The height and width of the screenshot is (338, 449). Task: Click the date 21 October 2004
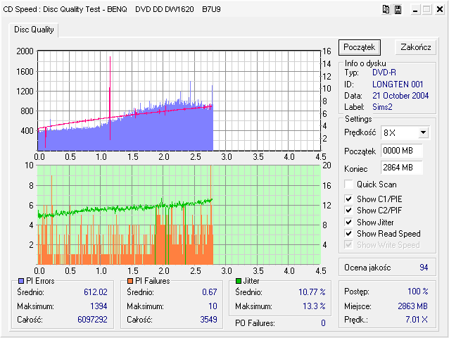coord(400,96)
